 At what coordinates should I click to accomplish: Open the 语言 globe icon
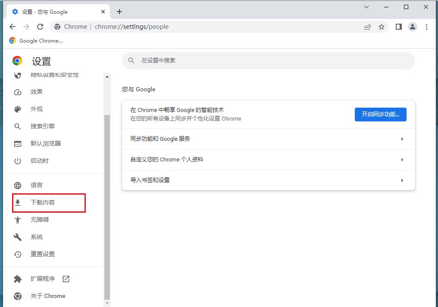[x=18, y=185]
